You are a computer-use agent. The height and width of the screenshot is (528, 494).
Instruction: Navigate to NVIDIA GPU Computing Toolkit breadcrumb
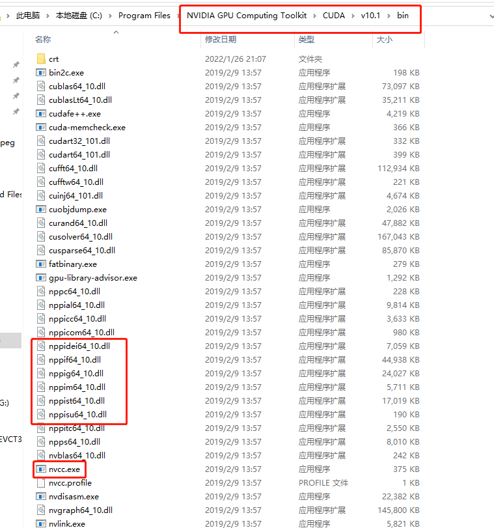[x=246, y=16]
